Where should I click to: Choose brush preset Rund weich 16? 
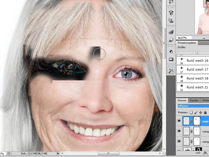coord(193,61)
